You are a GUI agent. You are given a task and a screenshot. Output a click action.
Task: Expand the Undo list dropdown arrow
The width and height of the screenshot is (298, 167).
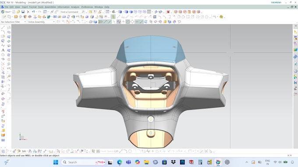(36, 12)
